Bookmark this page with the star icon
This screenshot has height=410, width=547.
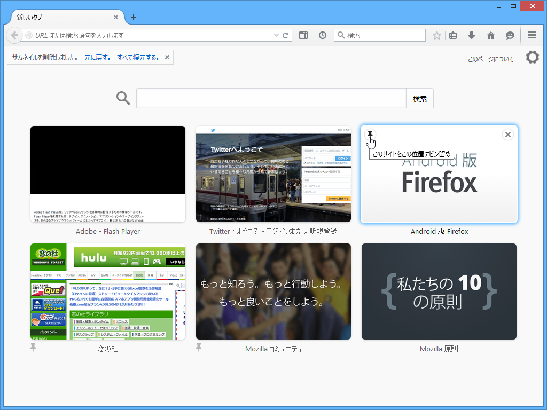pos(437,35)
